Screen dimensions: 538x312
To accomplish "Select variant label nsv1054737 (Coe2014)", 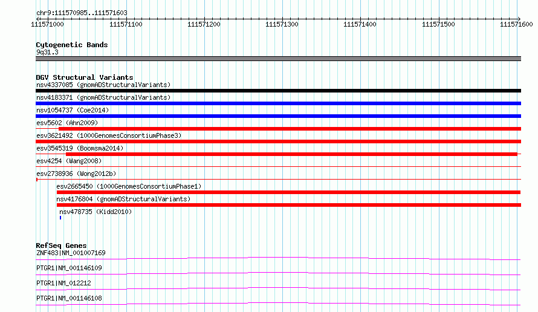I will point(73,110).
